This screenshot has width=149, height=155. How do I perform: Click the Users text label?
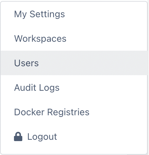point(26,63)
